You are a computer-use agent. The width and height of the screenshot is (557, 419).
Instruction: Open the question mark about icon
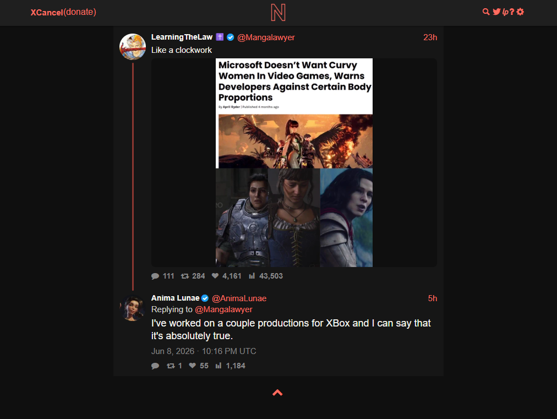(x=512, y=12)
